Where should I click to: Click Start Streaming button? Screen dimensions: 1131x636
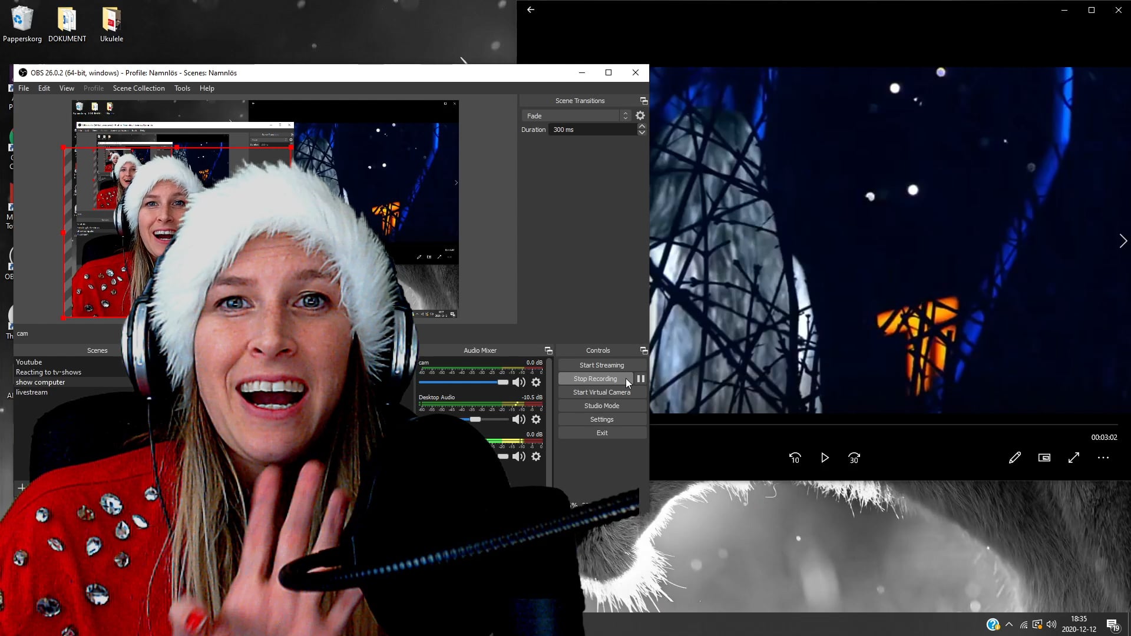[x=602, y=365]
